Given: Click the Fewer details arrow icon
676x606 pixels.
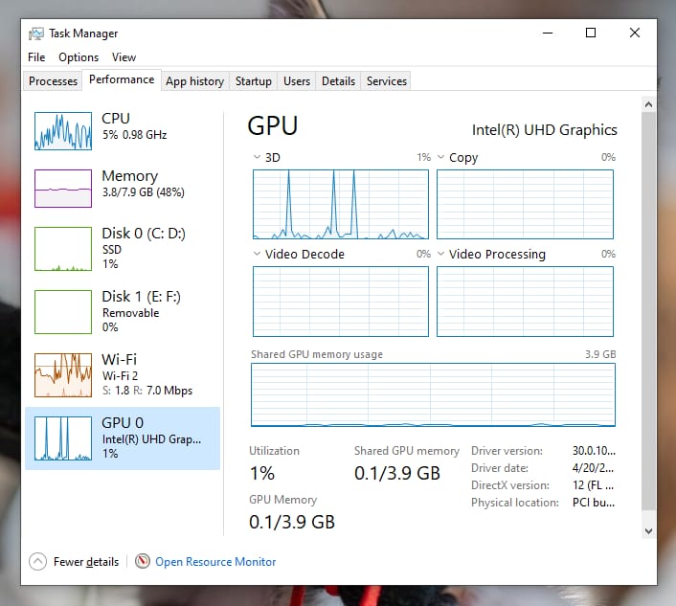Looking at the screenshot, I should [x=37, y=562].
